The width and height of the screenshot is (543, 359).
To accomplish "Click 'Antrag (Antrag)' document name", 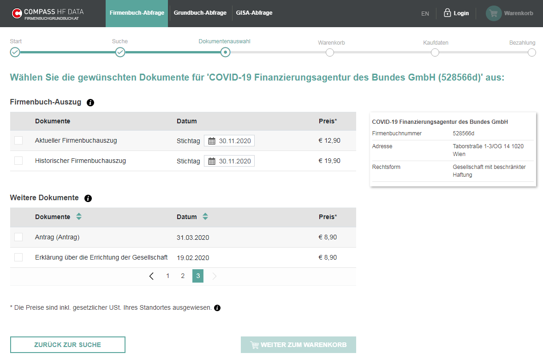I will (57, 237).
